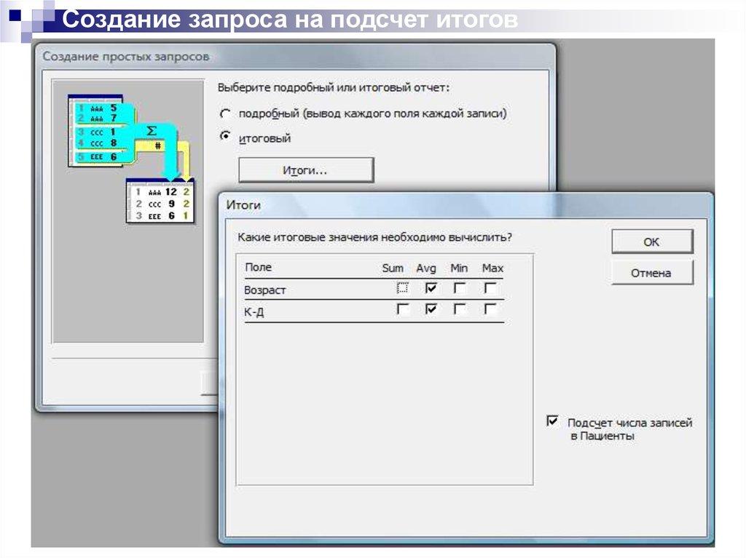746x558 pixels.
Task: Click the 'Возраст' field name in list
Action: pos(266,290)
